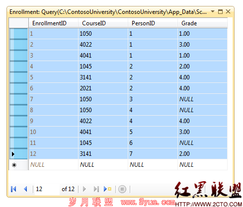
Task: Go to previous record arrow
Action: click(x=25, y=189)
